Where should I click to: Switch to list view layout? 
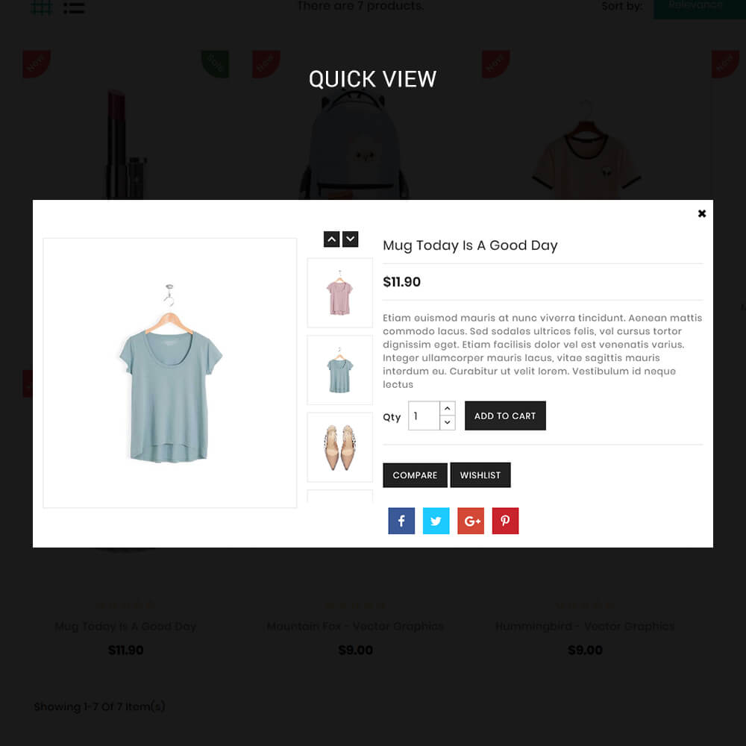tap(74, 7)
